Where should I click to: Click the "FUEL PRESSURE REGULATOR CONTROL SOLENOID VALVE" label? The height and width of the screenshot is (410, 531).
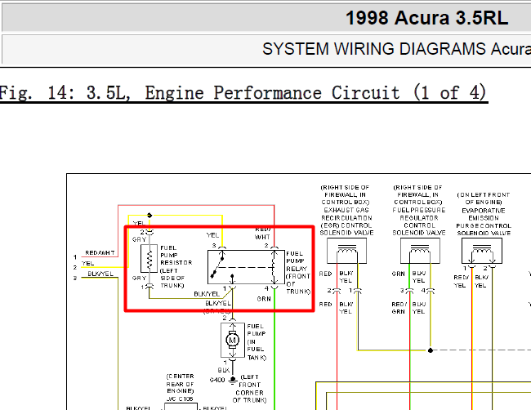[419, 221]
